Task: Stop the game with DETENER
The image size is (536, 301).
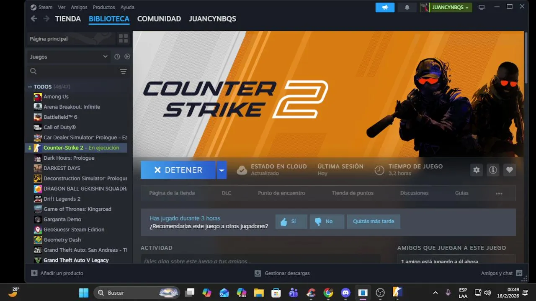Action: point(178,170)
